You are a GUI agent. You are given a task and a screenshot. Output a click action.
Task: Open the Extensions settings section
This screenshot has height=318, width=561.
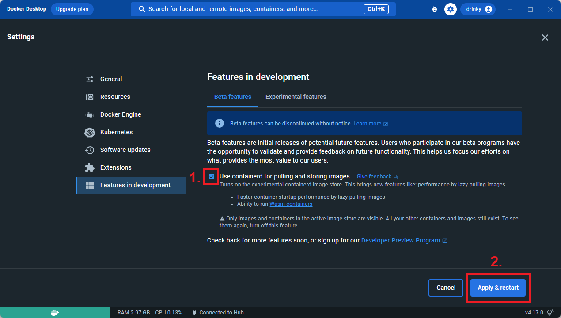[131, 167]
